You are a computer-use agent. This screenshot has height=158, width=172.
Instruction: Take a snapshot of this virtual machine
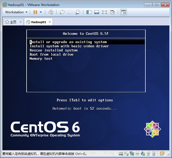pyautogui.click(x=62, y=12)
